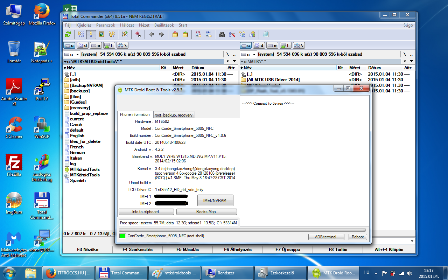The width and height of the screenshot is (448, 280).
Task: Open the ITFRÖCCS.HU Firefox taskbar item
Action: tap(69, 273)
